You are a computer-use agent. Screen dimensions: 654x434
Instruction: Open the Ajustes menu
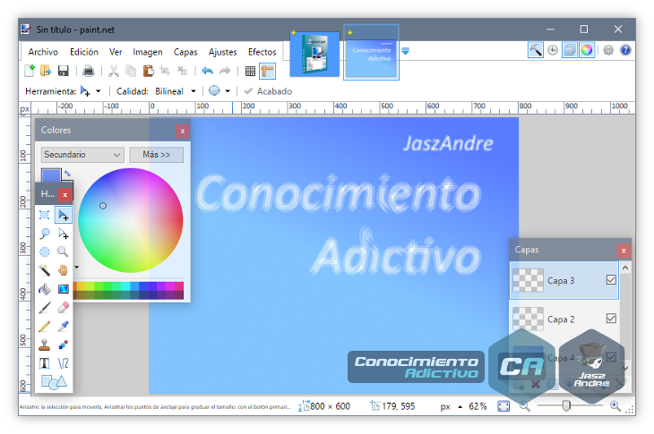[x=223, y=52]
